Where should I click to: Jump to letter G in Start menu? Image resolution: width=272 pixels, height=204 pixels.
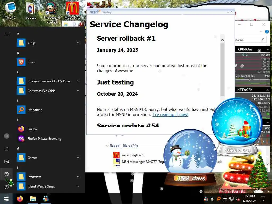point(18,148)
